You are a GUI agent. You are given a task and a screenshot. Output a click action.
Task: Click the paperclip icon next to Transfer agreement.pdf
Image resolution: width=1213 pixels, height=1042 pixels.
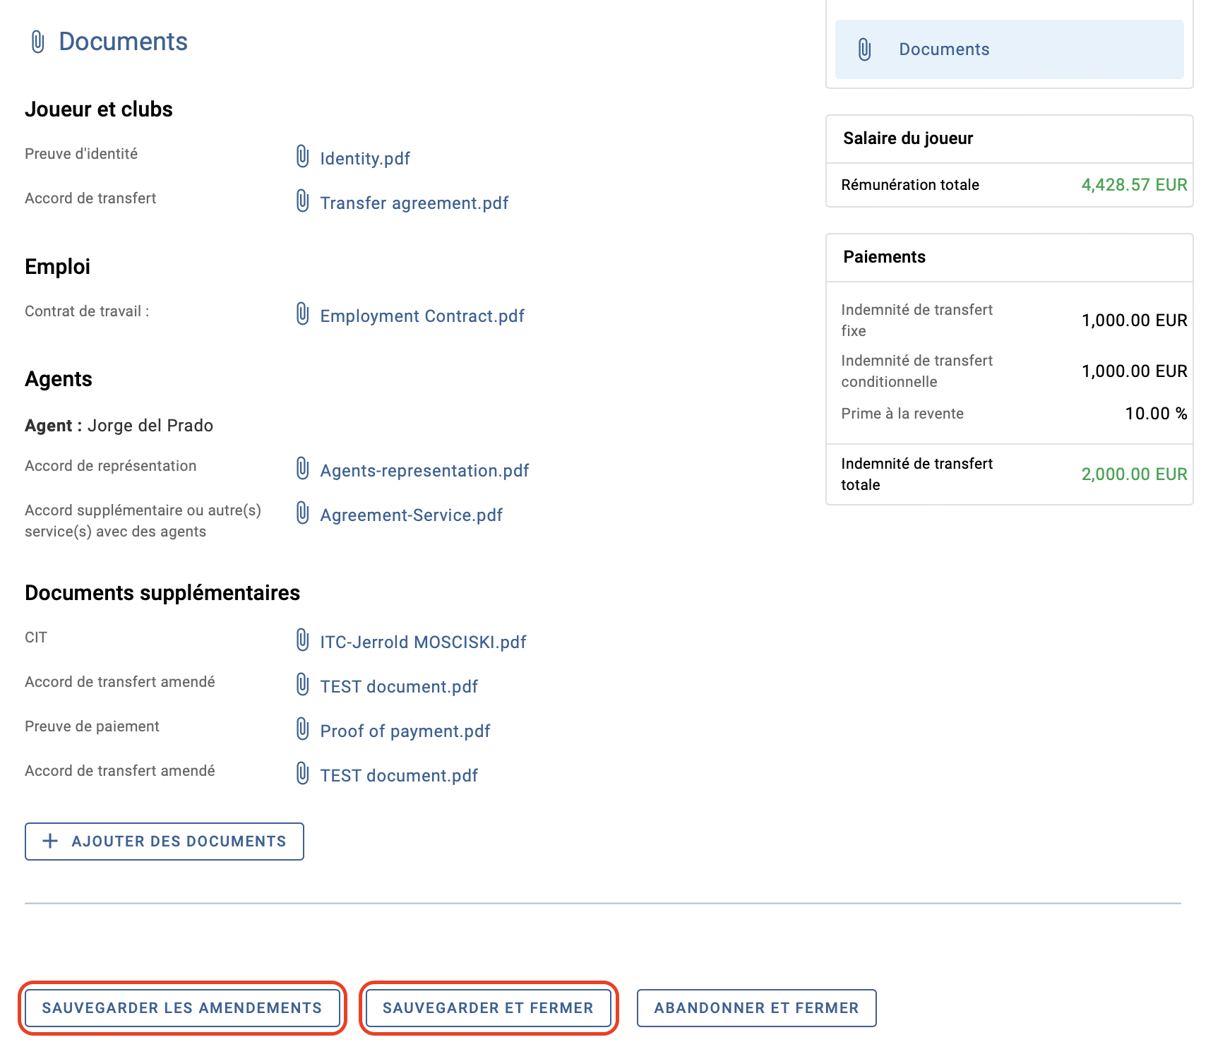(302, 201)
